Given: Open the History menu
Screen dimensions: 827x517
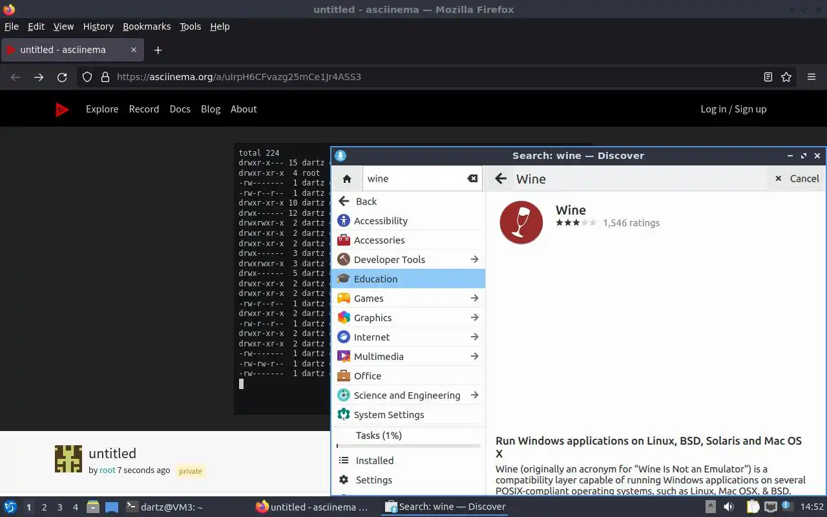Looking at the screenshot, I should pos(98,26).
